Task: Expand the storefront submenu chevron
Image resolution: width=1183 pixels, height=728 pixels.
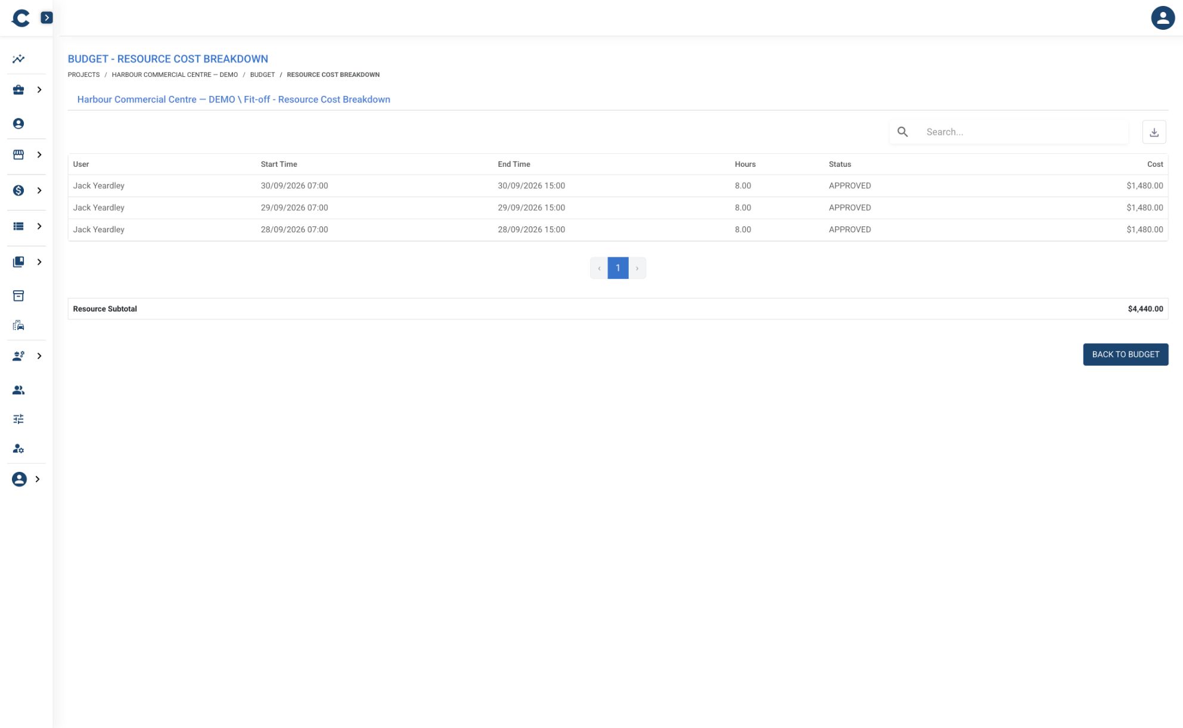Action: pyautogui.click(x=39, y=155)
